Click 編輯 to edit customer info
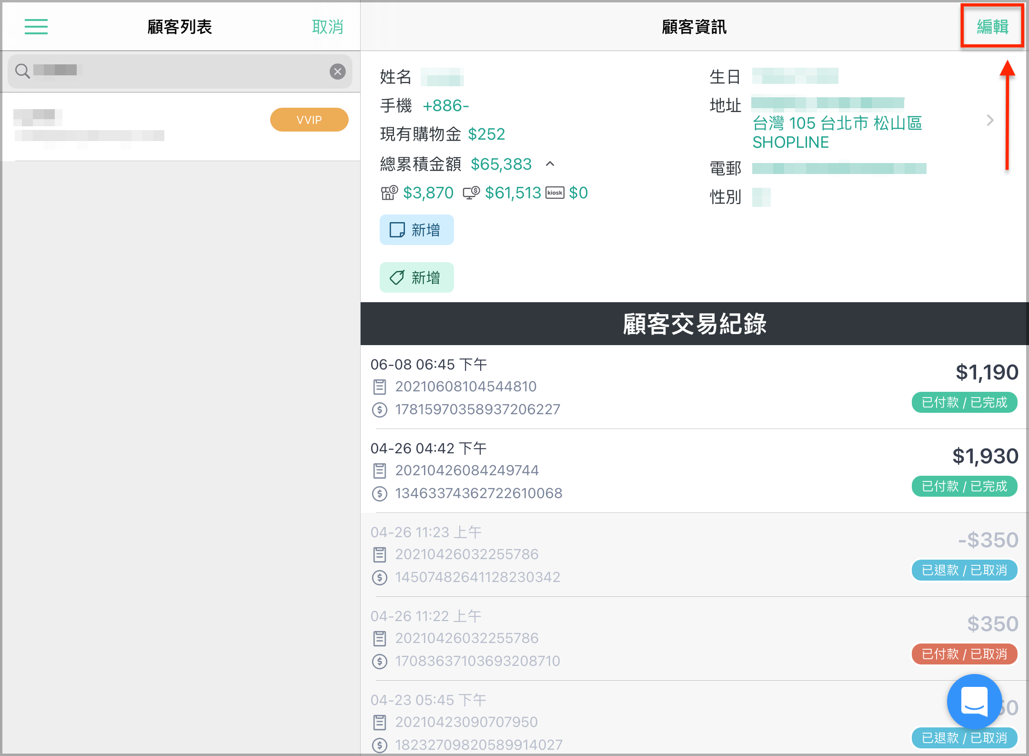This screenshot has height=756, width=1029. (x=992, y=27)
